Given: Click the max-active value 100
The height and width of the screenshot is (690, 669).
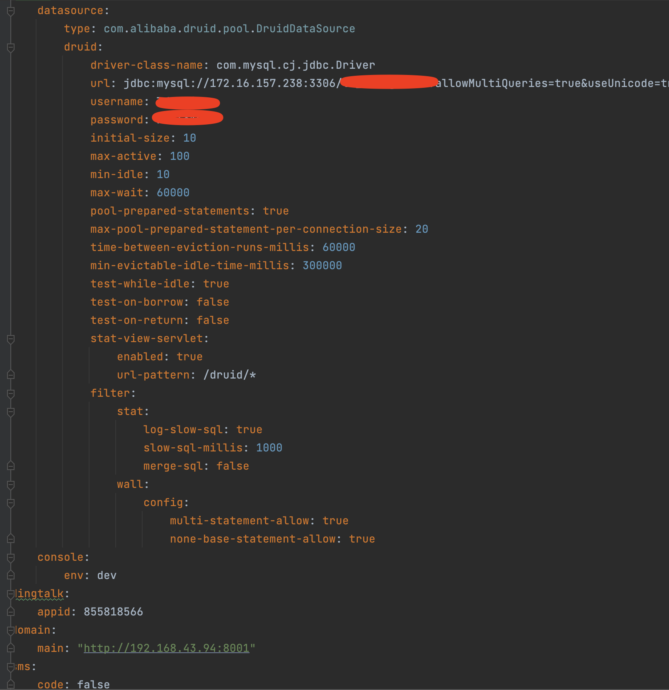Looking at the screenshot, I should (x=179, y=156).
